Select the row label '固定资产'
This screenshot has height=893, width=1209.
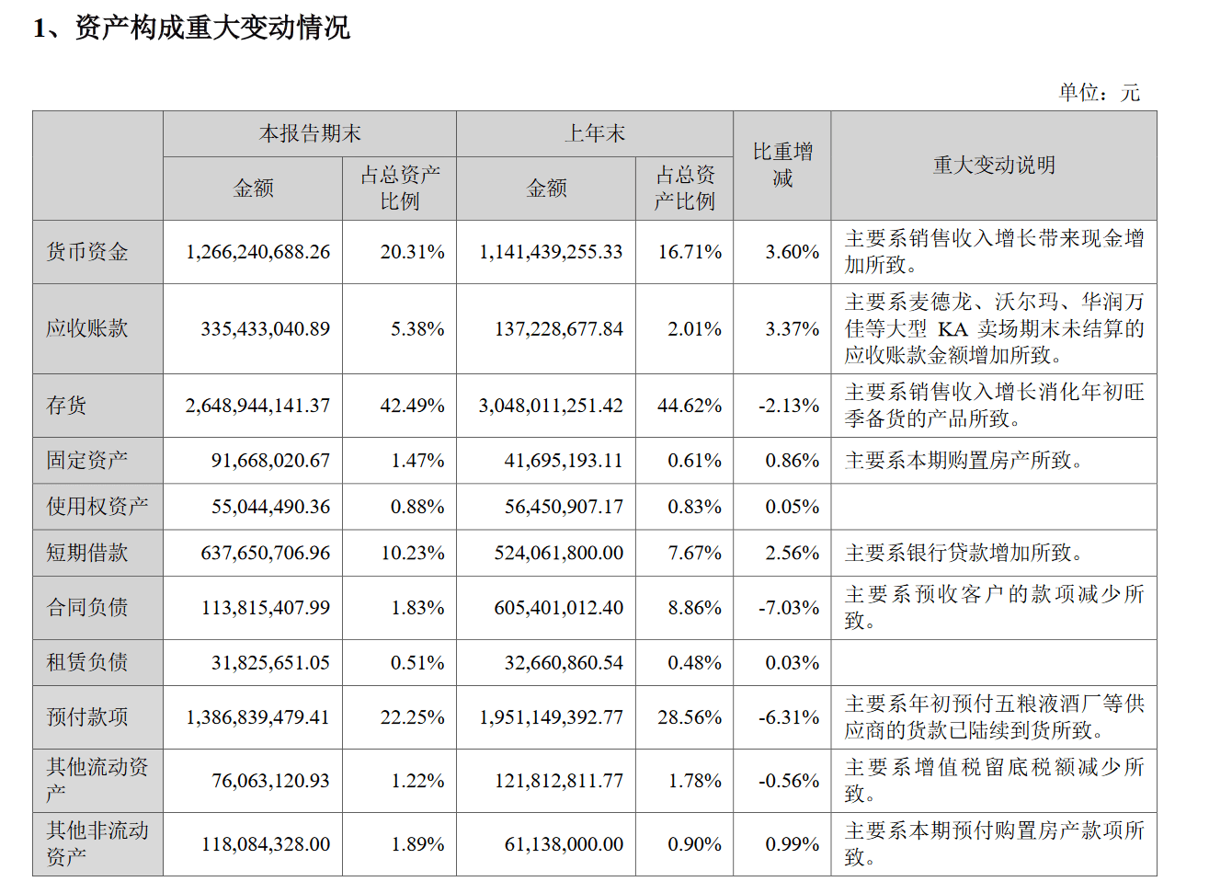(x=87, y=461)
